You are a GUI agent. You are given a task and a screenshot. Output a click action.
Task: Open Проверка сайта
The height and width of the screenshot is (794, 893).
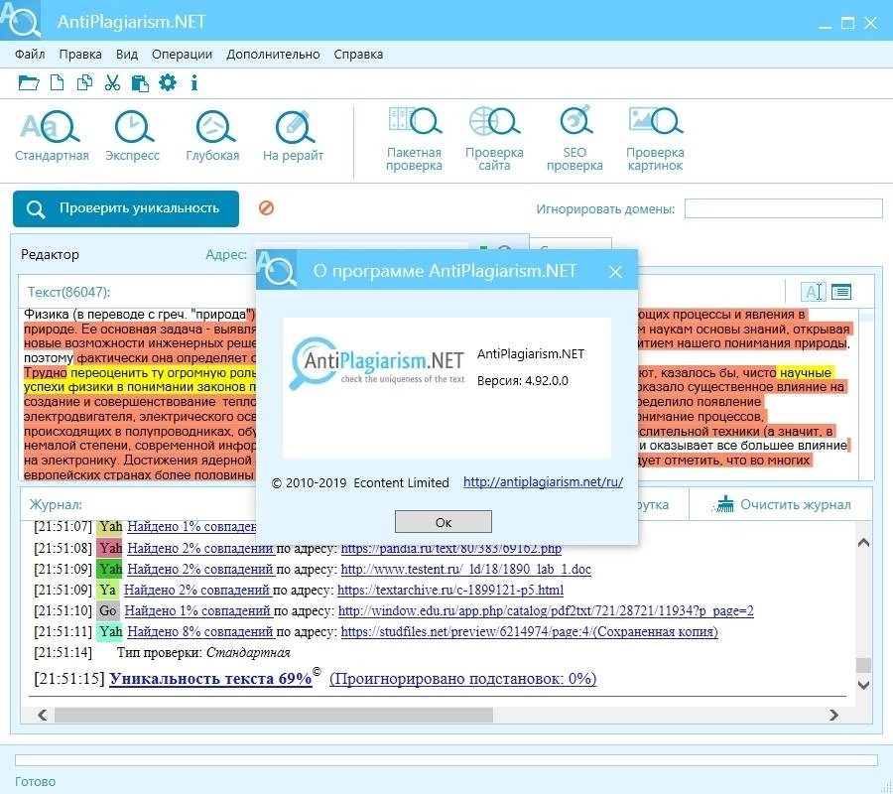(x=494, y=140)
